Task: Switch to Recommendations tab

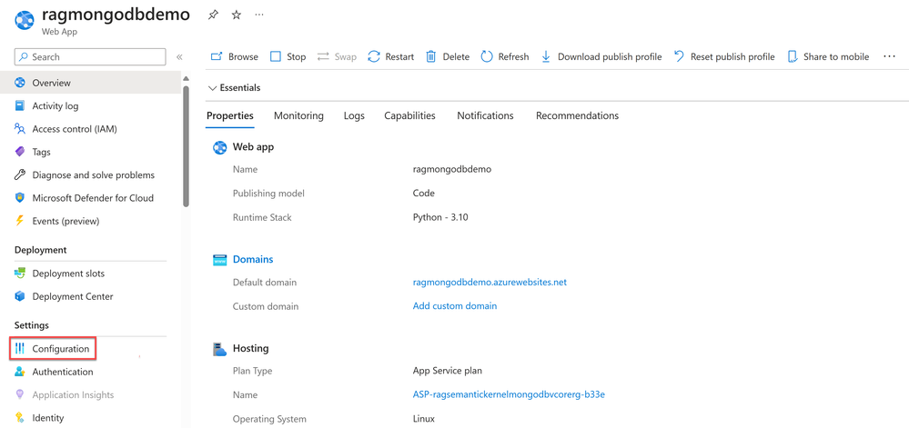Action: click(578, 115)
